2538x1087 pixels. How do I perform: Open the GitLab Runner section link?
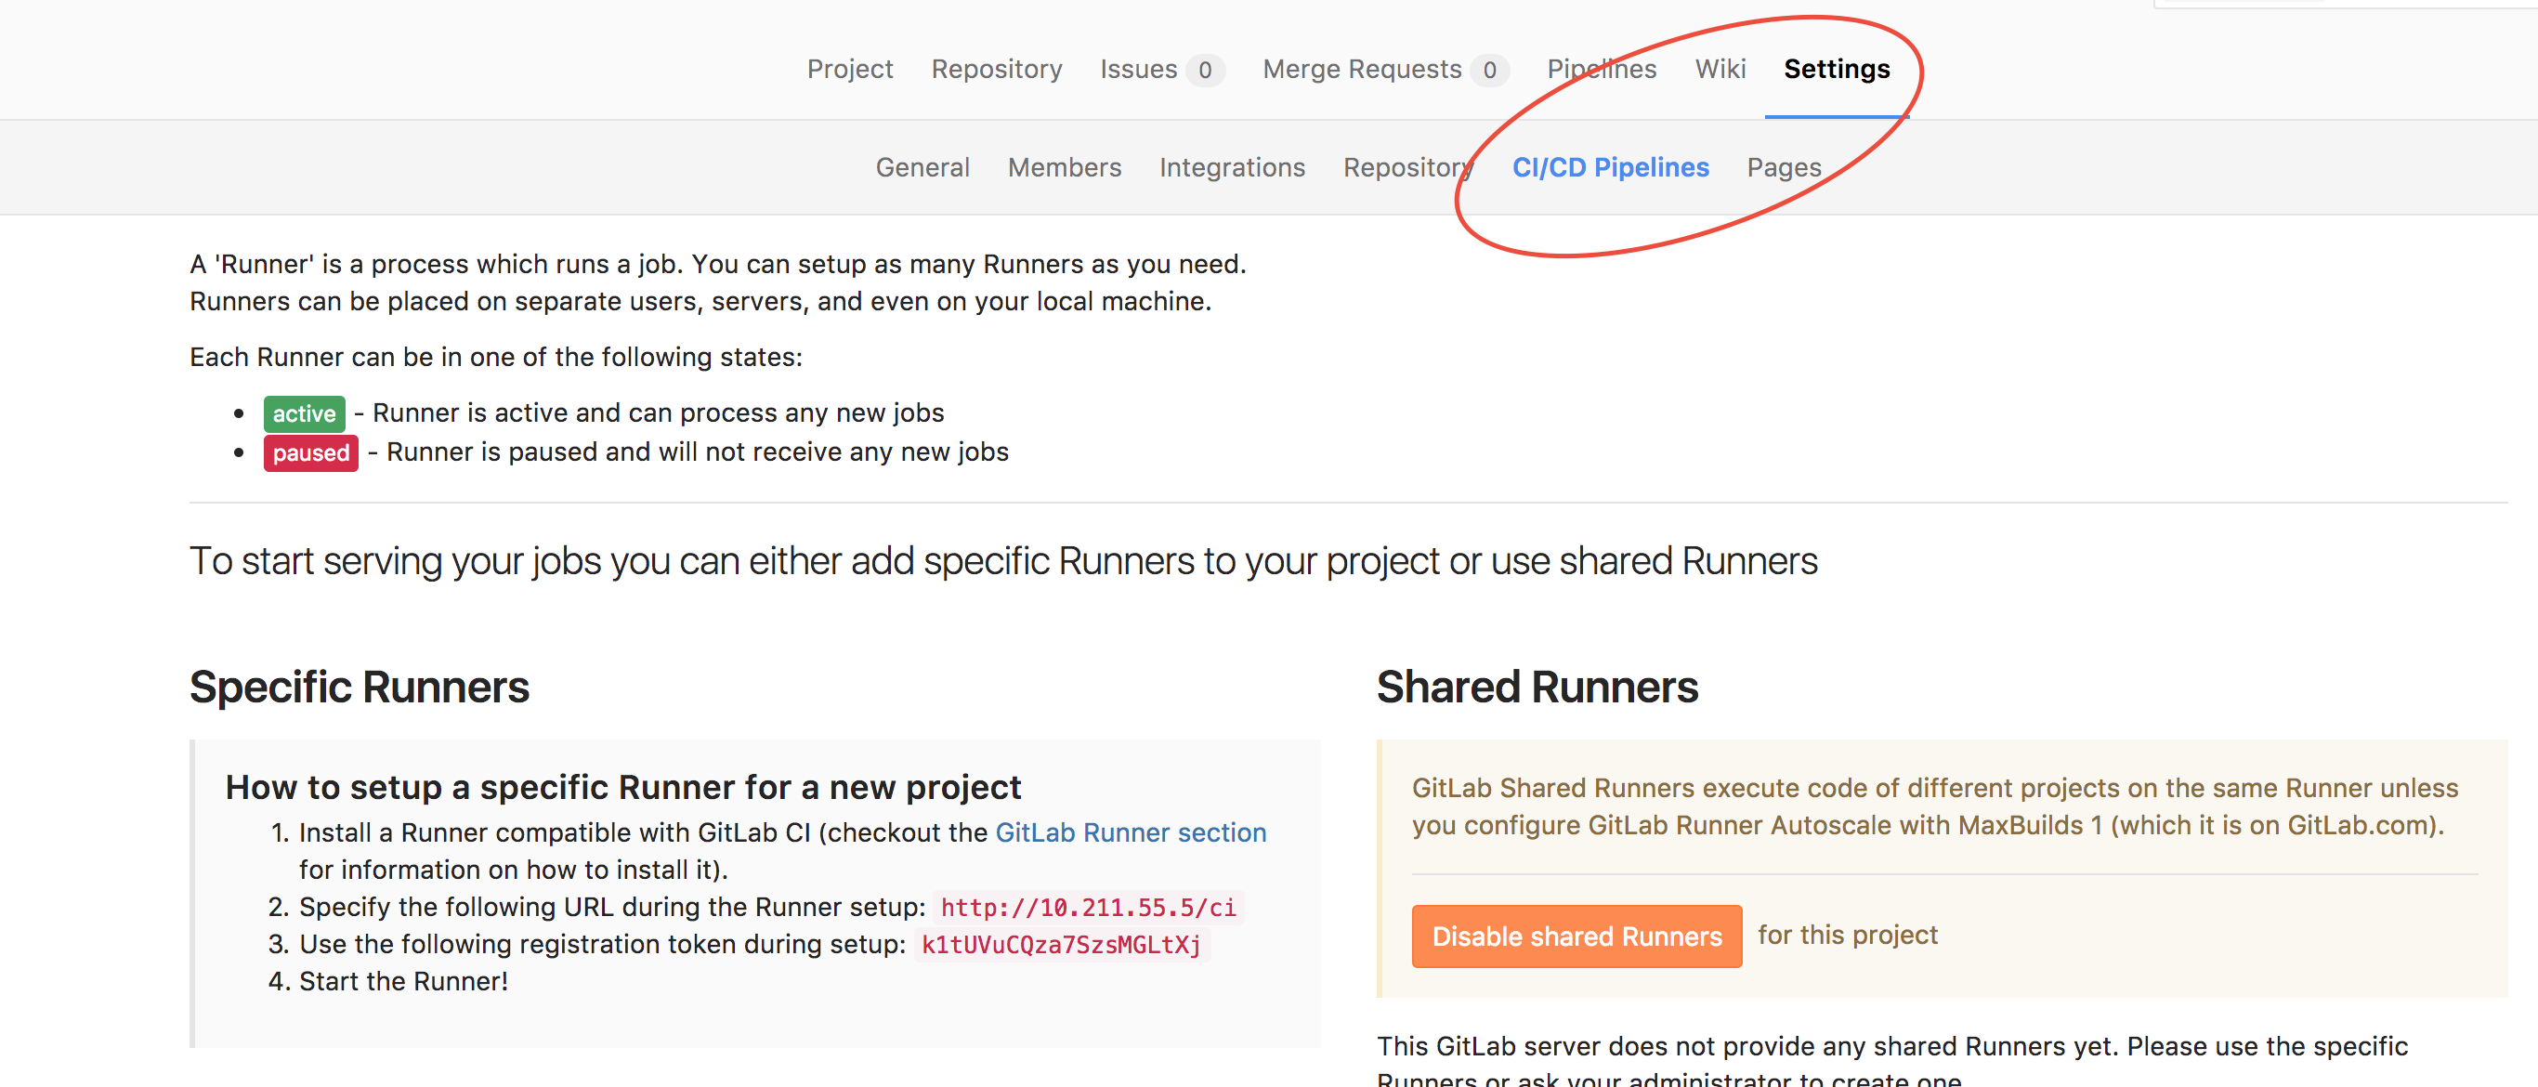tap(1129, 832)
